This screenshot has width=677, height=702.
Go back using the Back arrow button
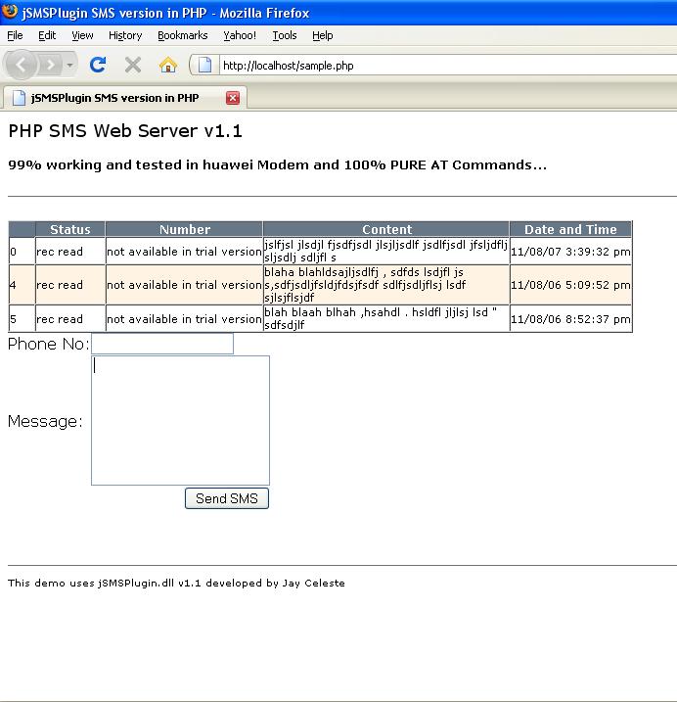(21, 66)
